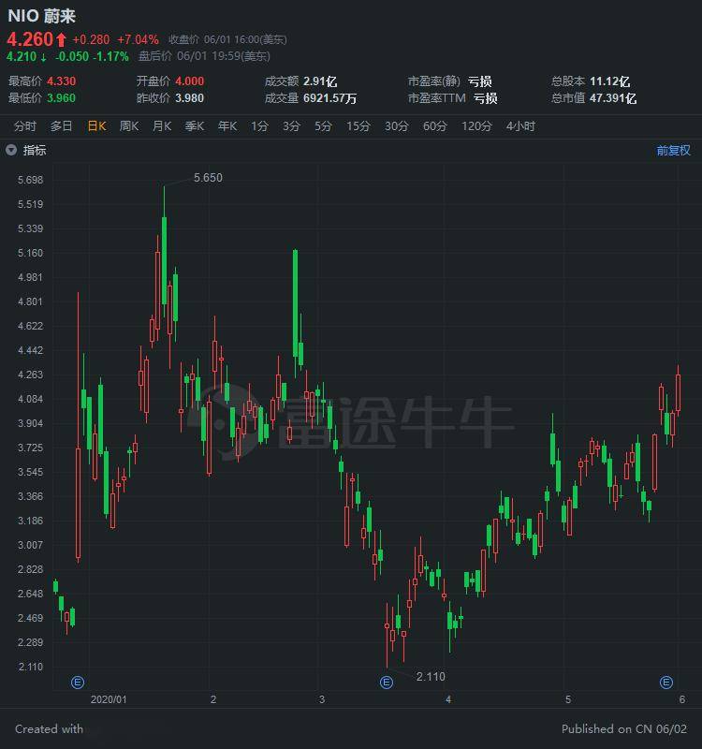Select the 月K monthly chart tab
702x749 pixels.
162,126
